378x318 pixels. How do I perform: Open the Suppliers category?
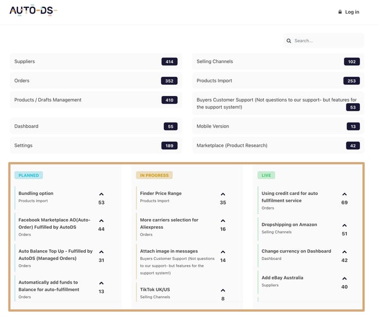(x=96, y=62)
